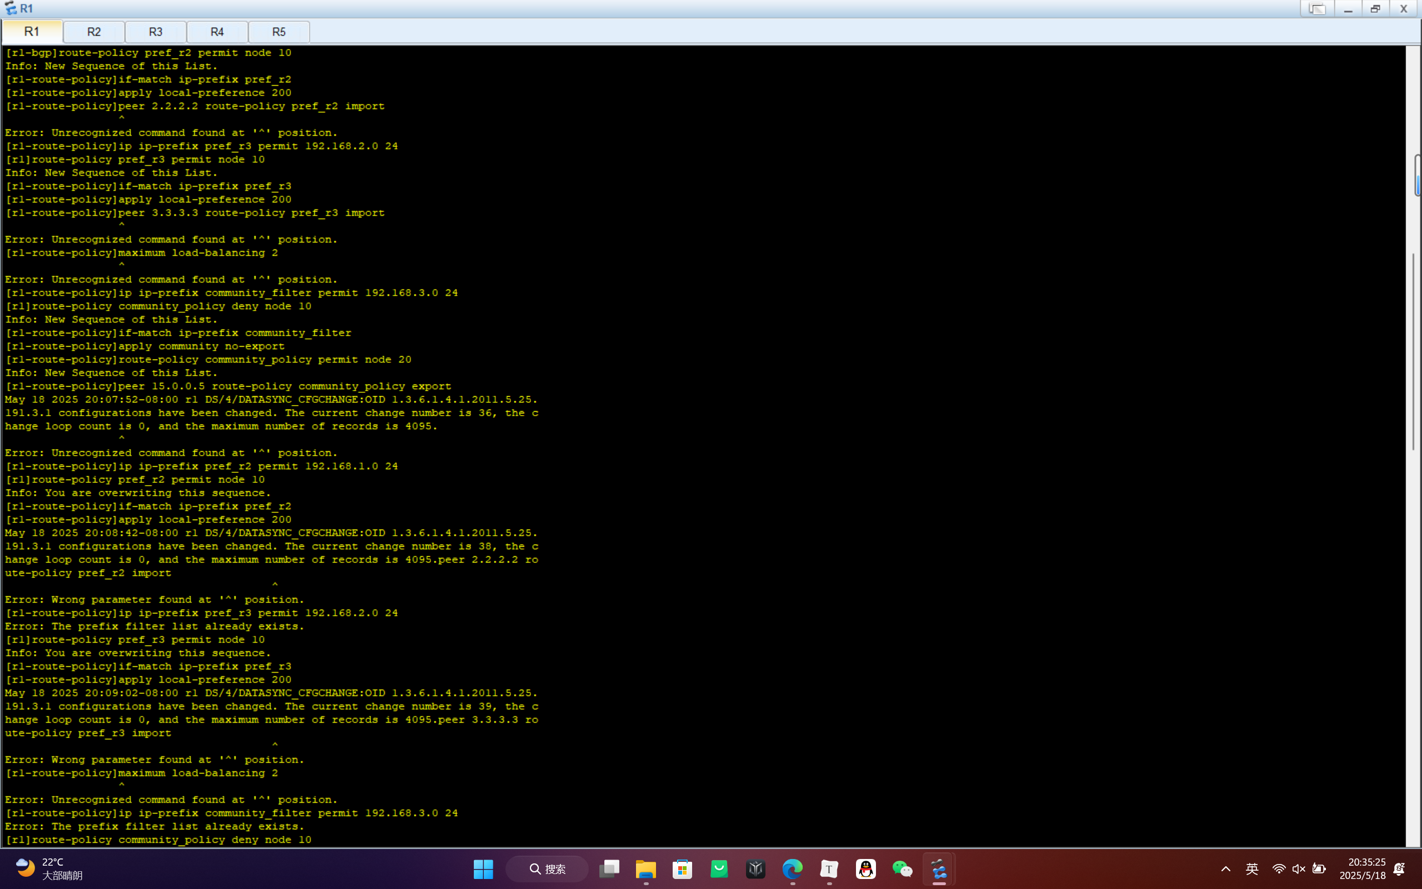
Task: Toggle the input language indicator 英
Action: (x=1251, y=869)
